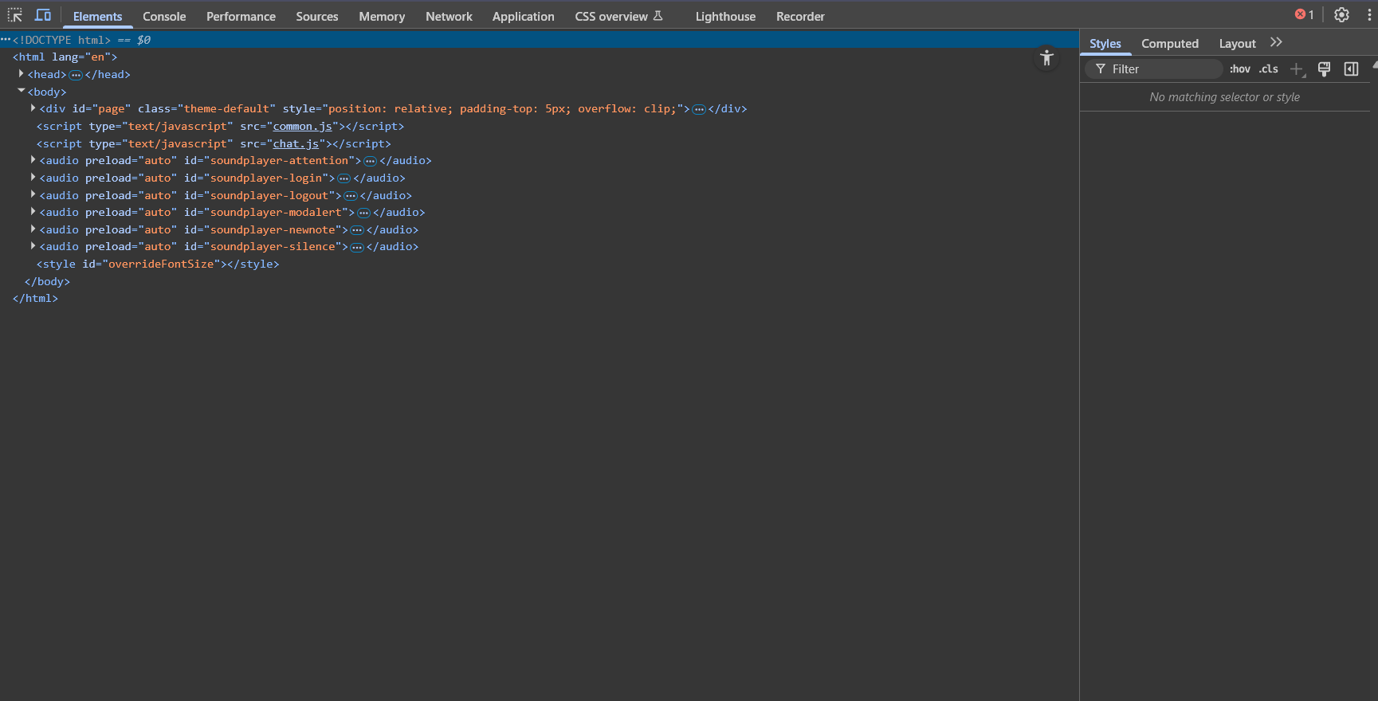Click the red error count indicator
This screenshot has height=701, width=1378.
tap(1304, 15)
